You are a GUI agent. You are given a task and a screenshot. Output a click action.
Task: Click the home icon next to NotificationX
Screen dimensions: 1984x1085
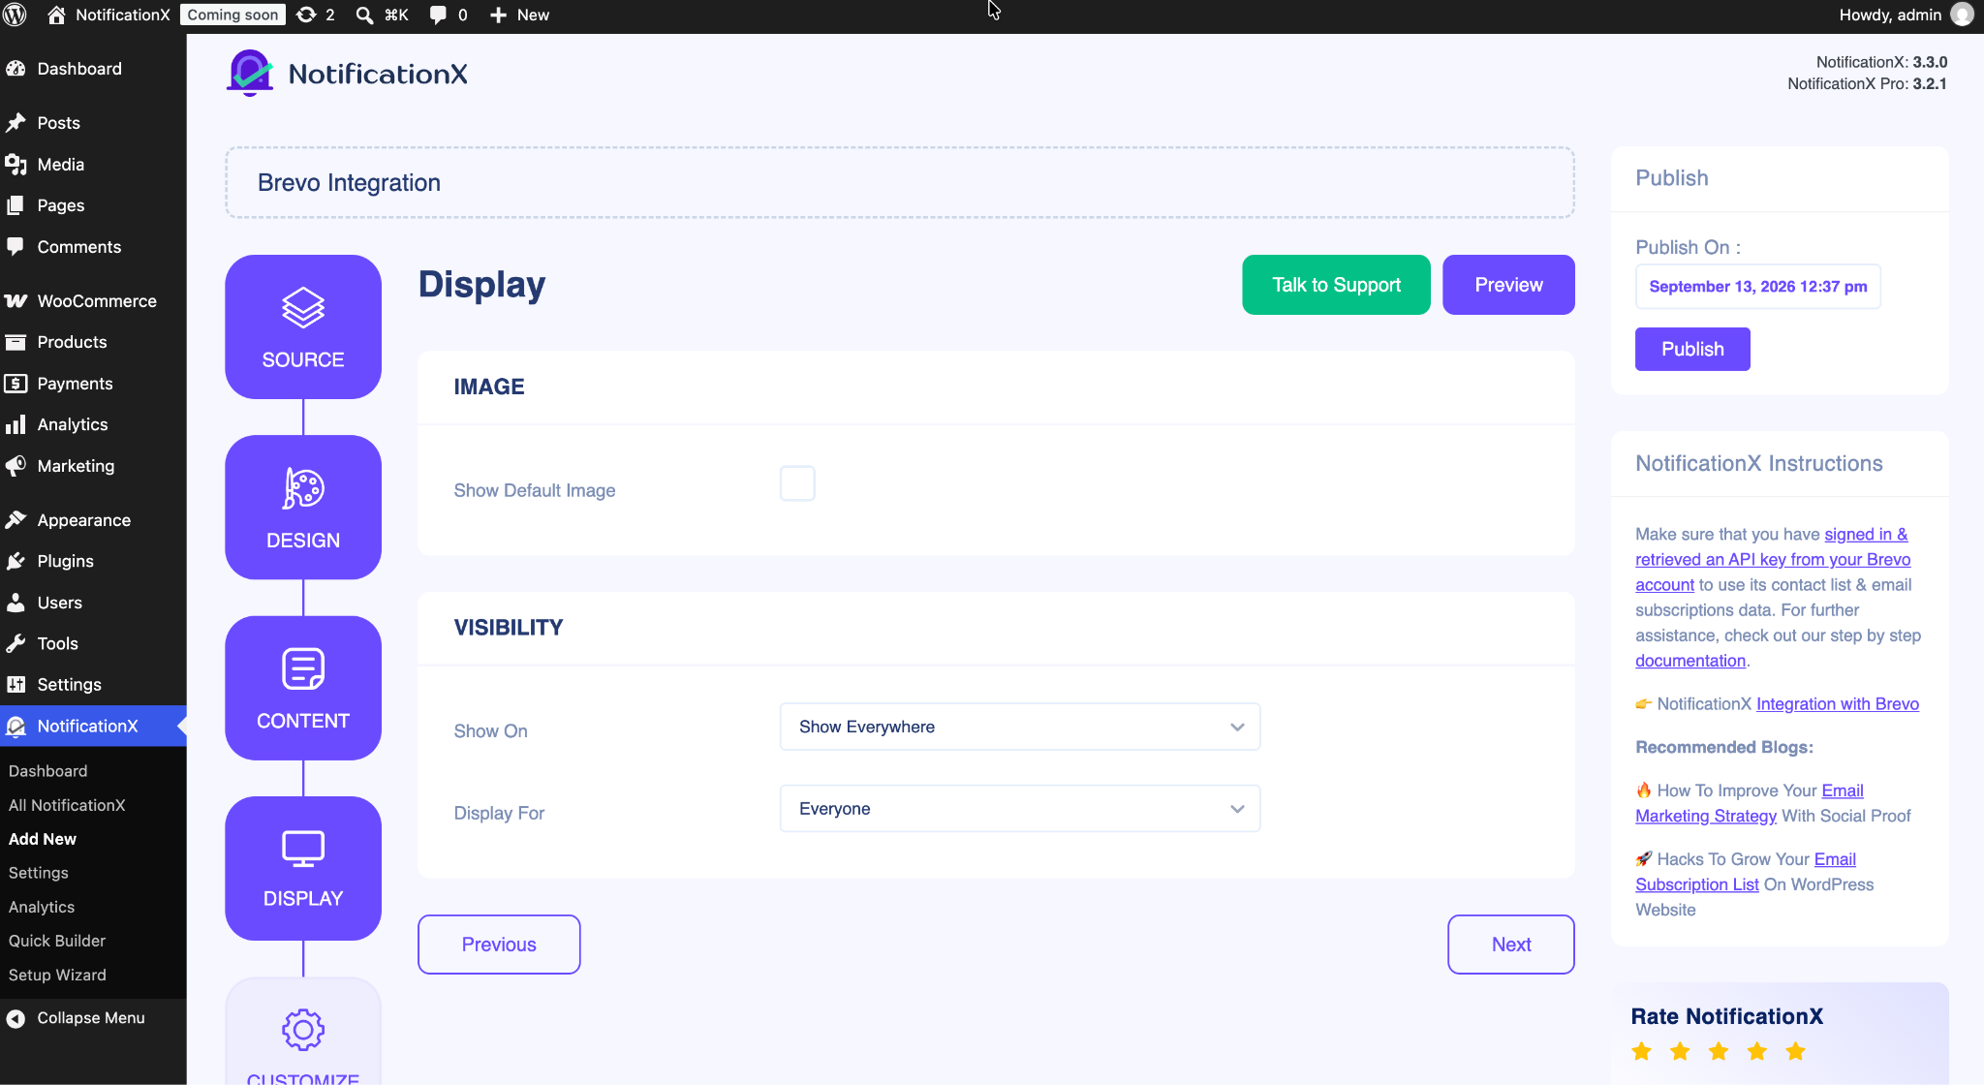pyautogui.click(x=56, y=15)
